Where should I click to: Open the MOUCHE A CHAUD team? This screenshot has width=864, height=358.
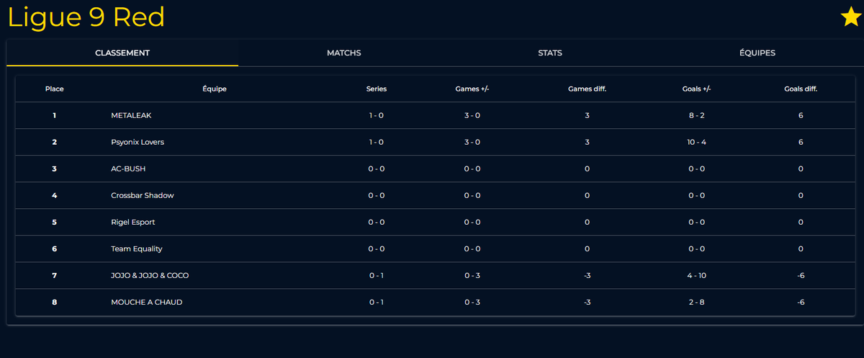pyautogui.click(x=147, y=302)
